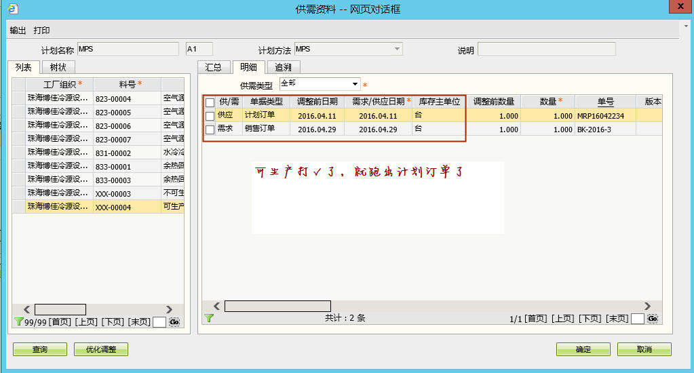Click the detail grid horizontal scrollbar thumb

pyautogui.click(x=277, y=306)
